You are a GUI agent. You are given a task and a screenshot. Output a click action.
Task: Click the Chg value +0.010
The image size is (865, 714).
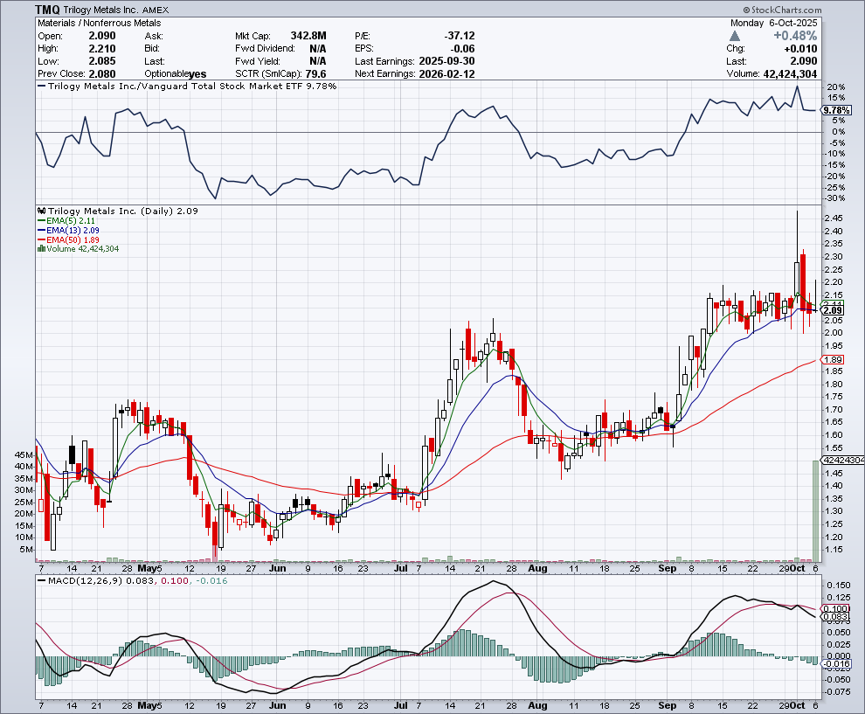(800, 49)
